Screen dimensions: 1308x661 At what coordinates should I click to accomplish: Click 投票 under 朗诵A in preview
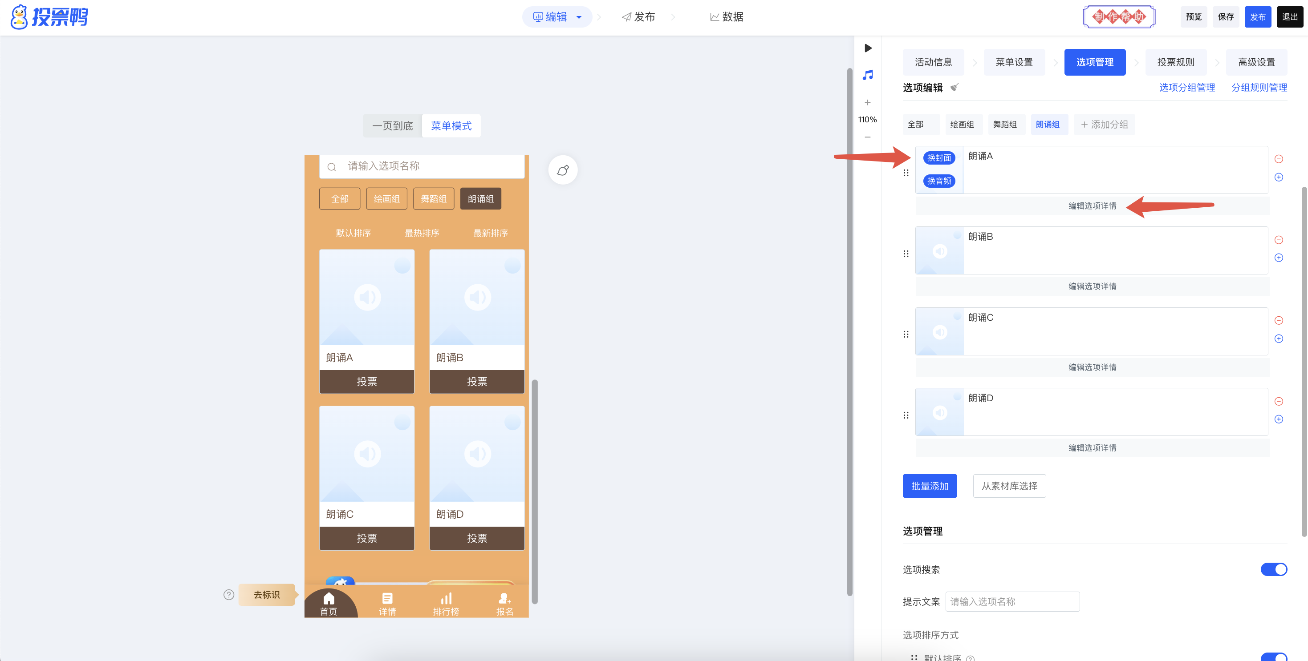(x=366, y=382)
